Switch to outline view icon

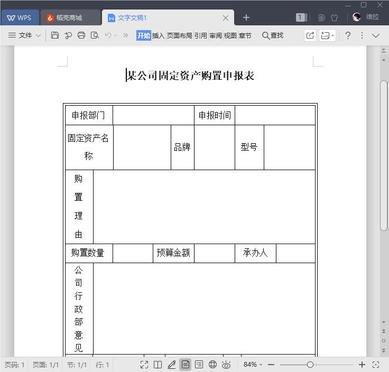199,365
